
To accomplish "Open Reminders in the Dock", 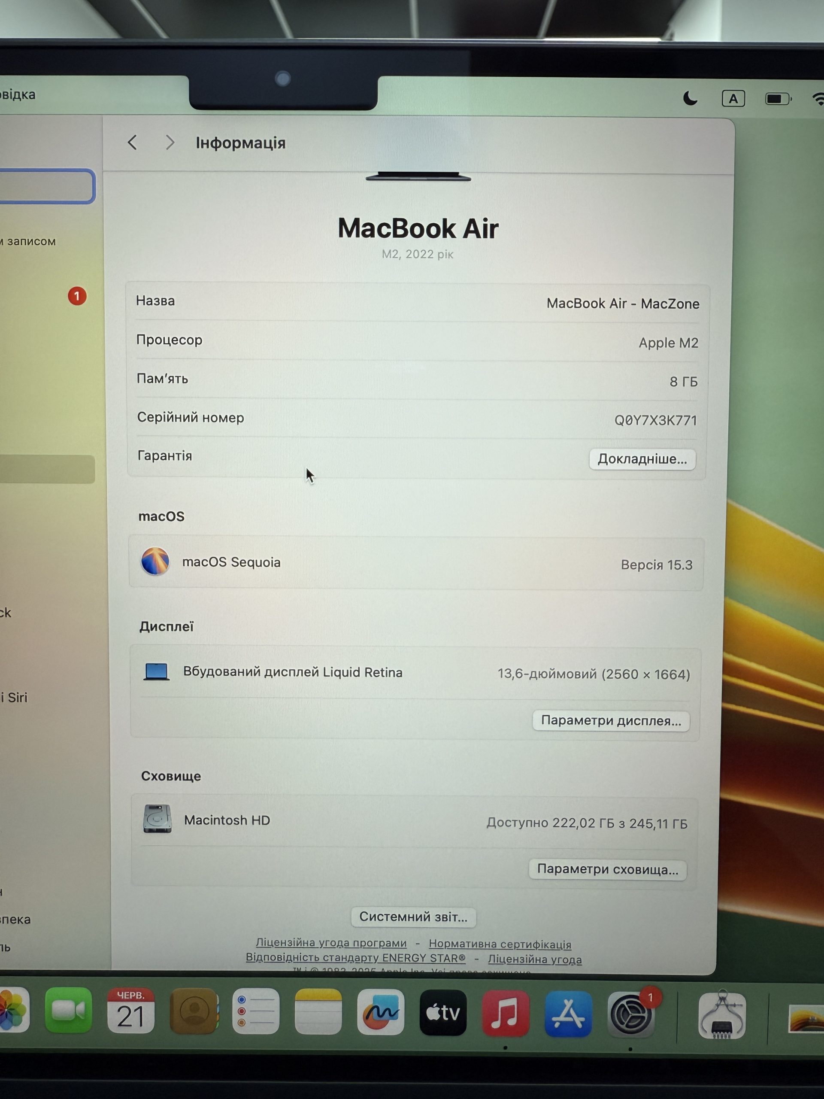I will click(256, 1011).
